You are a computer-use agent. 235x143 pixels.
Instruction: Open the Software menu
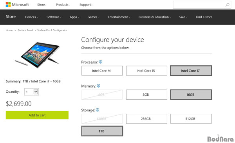pyautogui.click(x=54, y=17)
